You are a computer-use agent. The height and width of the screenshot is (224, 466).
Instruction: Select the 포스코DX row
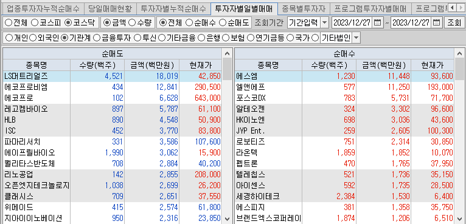click(344, 98)
